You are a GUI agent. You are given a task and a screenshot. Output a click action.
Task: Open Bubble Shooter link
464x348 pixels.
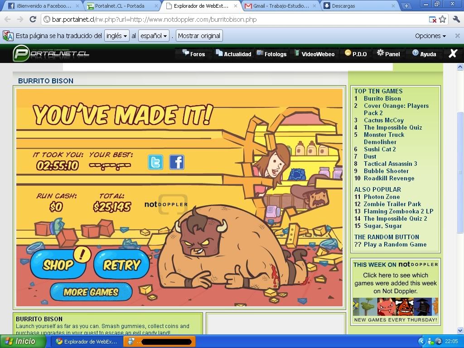pos(386,171)
